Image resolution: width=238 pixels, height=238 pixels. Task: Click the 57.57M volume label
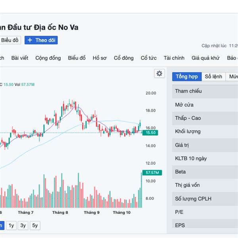(152, 173)
